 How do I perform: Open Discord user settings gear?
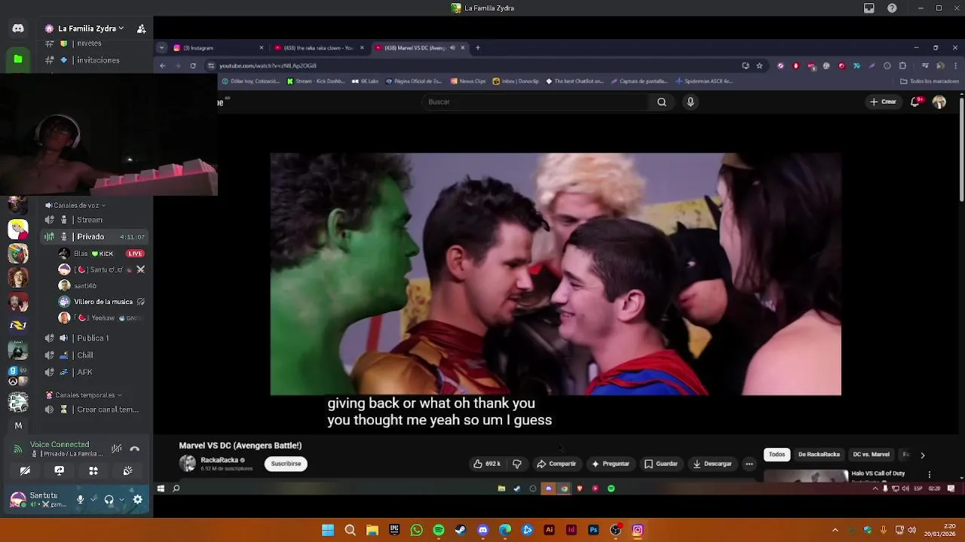point(138,499)
